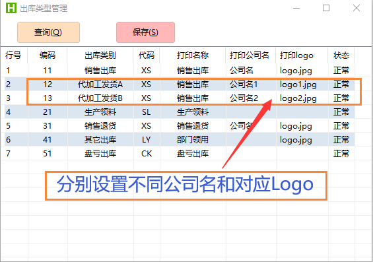Maximize the 出库类型管理 window
The width and height of the screenshot is (373, 262).
click(326, 8)
